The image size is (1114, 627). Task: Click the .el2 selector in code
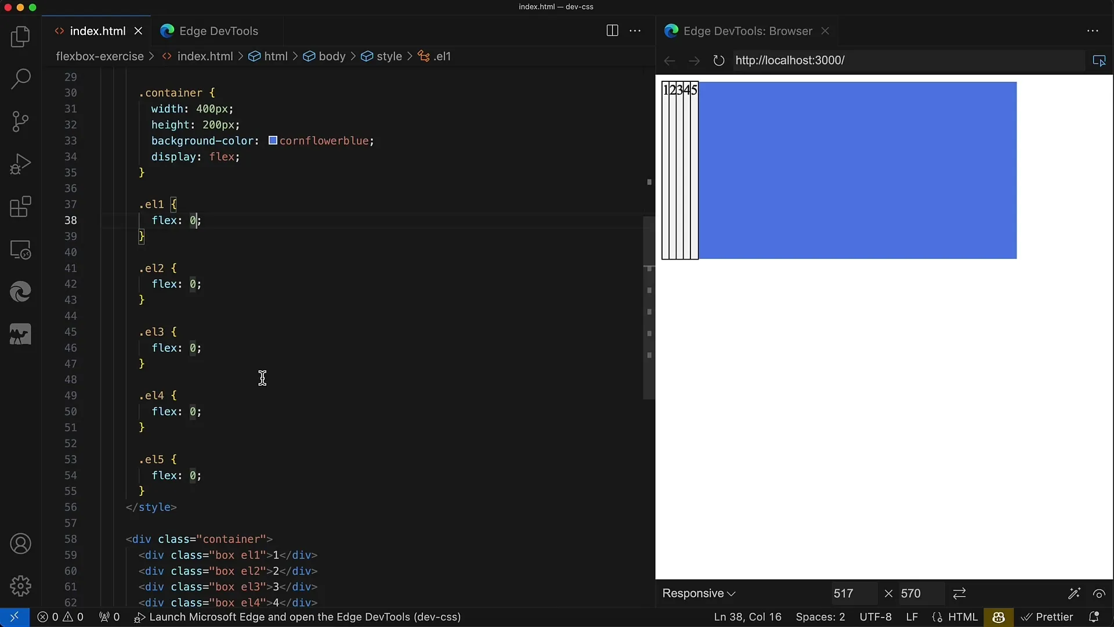click(x=151, y=268)
